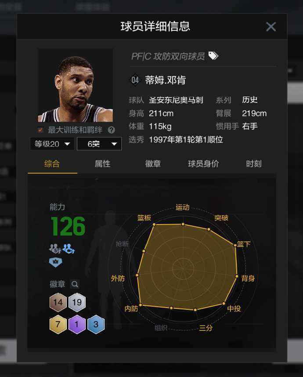Image resolution: width=303 pixels, height=377 pixels.
Task: Expand the 等级20 level dropdown
Action: click(x=52, y=144)
